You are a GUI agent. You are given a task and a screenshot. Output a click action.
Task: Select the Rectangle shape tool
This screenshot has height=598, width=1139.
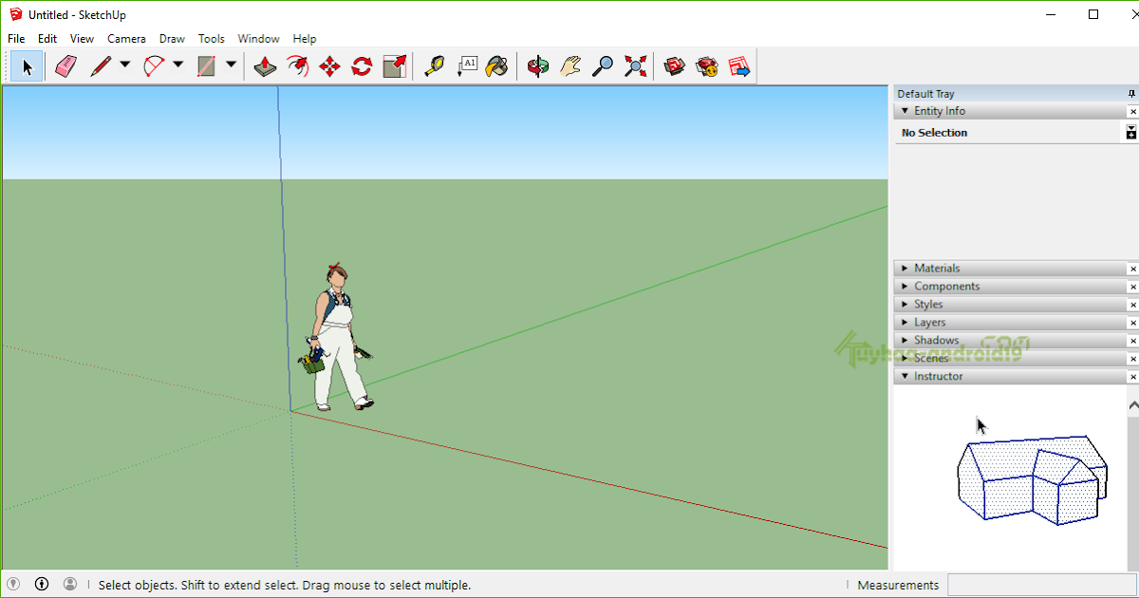tap(206, 66)
